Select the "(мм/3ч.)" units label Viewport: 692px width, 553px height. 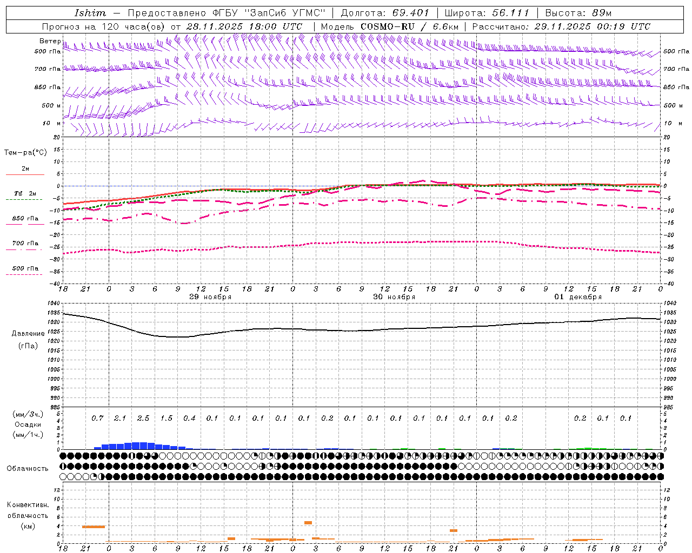coord(28,414)
